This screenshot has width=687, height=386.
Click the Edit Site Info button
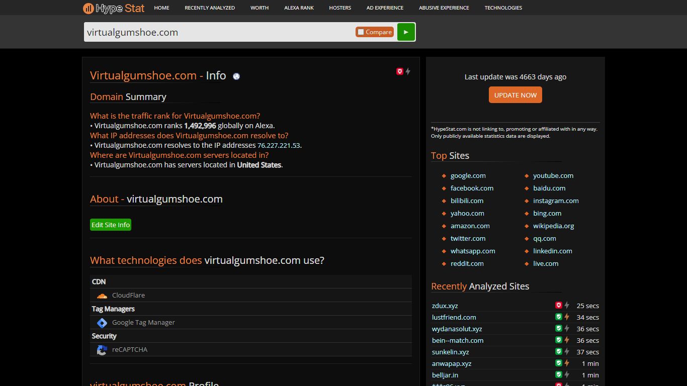[111, 225]
